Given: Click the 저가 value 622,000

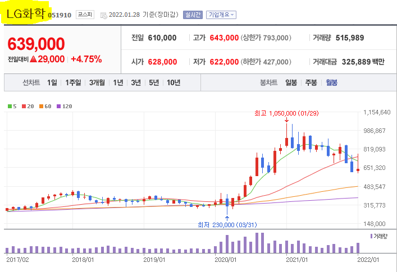Looking at the screenshot, I should (224, 62).
